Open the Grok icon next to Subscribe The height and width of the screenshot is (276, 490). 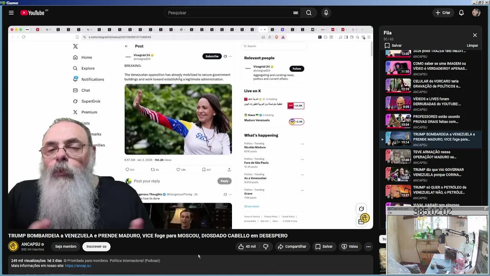tap(225, 56)
